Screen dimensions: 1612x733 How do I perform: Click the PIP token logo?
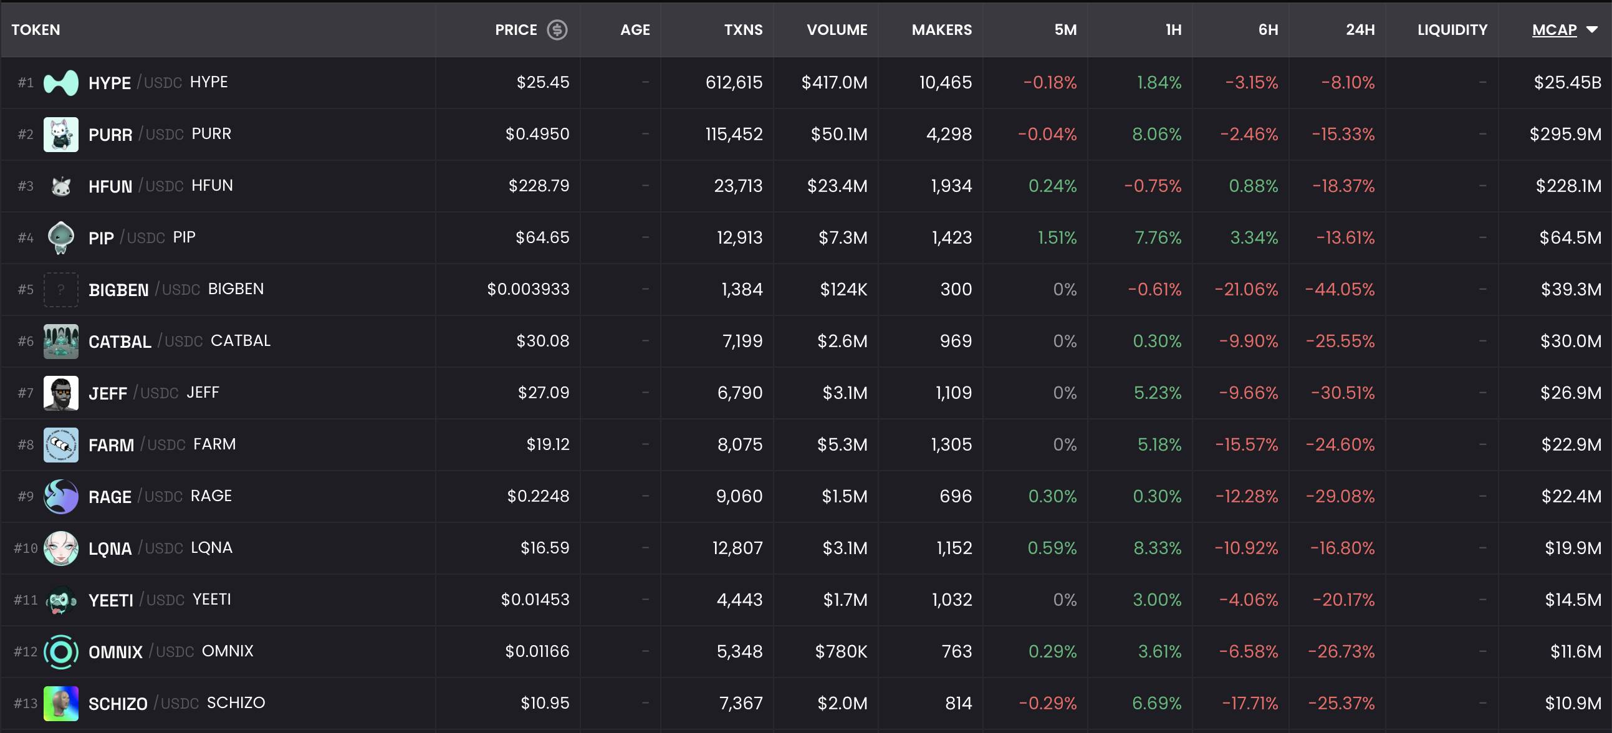click(60, 238)
